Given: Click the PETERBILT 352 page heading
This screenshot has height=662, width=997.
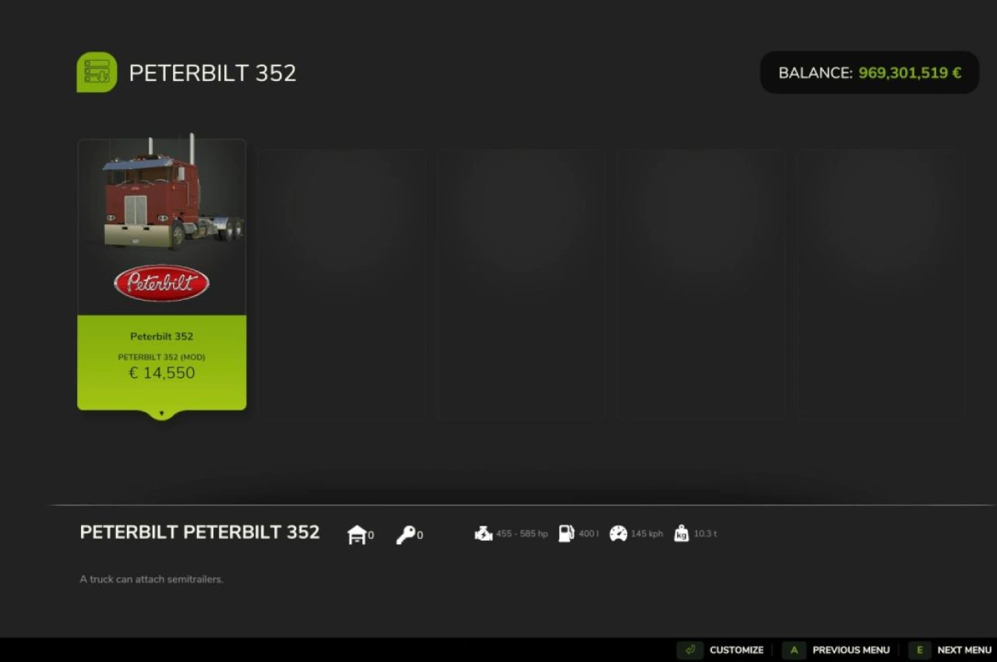Looking at the screenshot, I should [212, 73].
